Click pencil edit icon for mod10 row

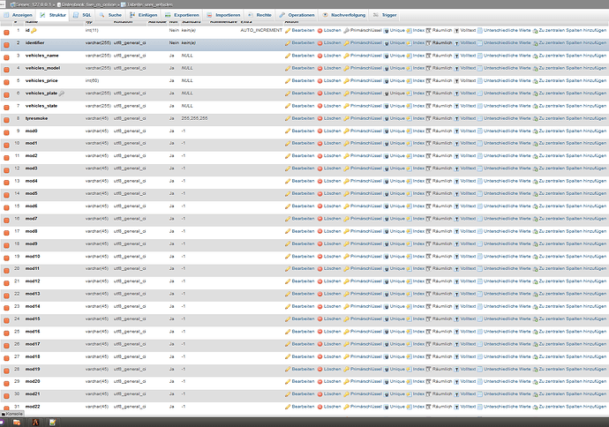coord(288,257)
